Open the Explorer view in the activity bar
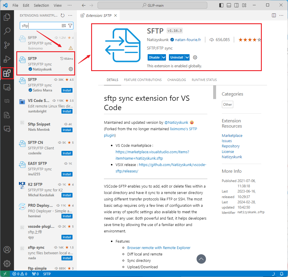The height and width of the screenshot is (277, 288). [7, 17]
